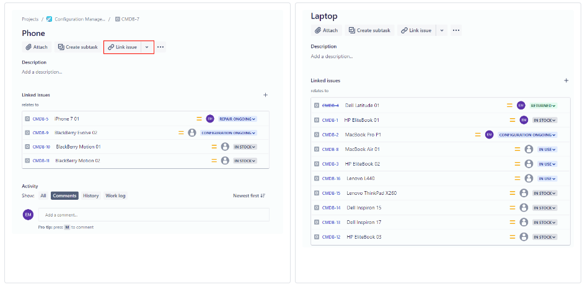Click the assignee avatar on iPhone 7 01 row
Image resolution: width=585 pixels, height=287 pixels.
click(210, 119)
